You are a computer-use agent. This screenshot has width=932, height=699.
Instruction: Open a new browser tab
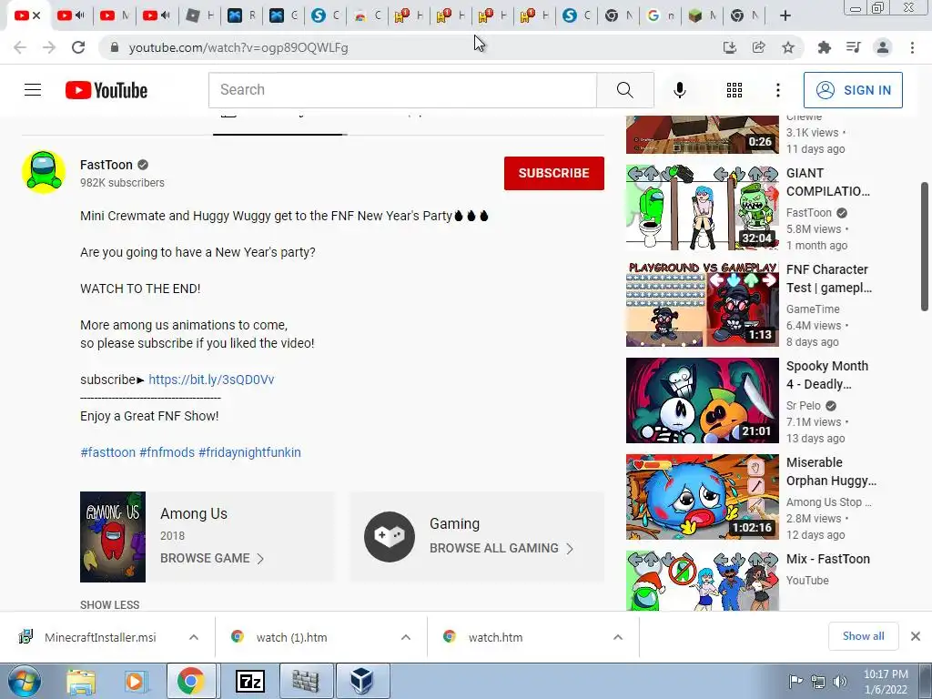coord(785,16)
